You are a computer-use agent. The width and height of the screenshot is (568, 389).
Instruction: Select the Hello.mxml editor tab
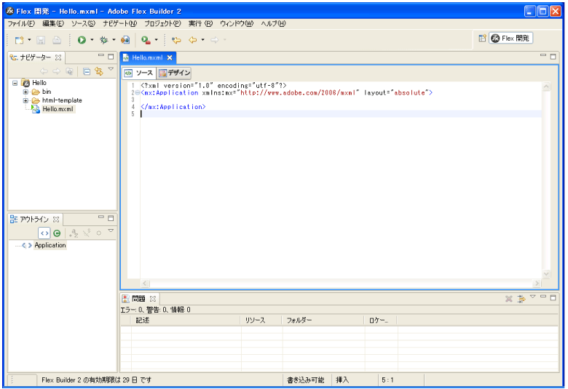coord(147,57)
